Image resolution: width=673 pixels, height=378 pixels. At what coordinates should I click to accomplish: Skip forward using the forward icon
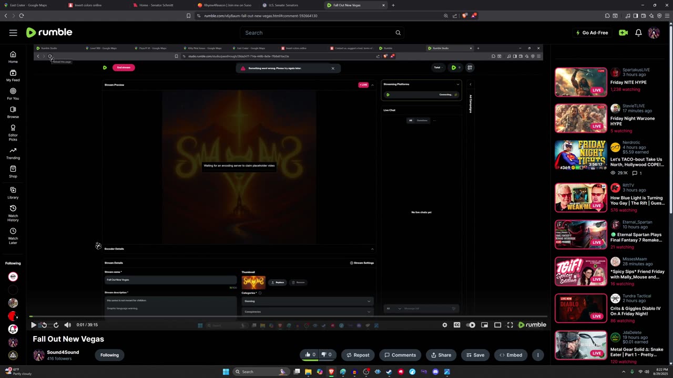pyautogui.click(x=56, y=325)
